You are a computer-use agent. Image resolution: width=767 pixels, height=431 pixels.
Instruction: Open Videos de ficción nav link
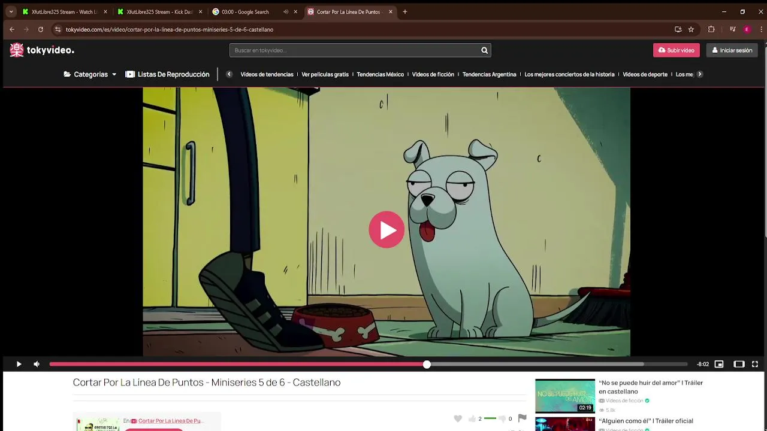pyautogui.click(x=433, y=74)
